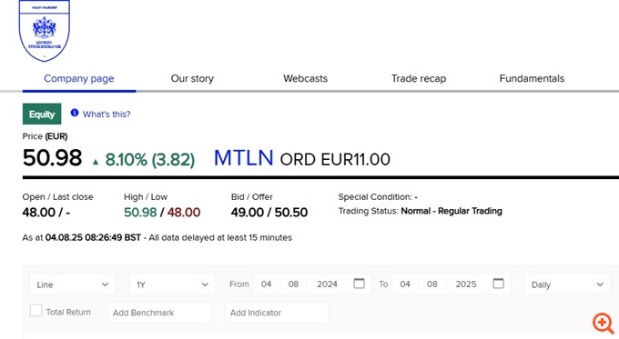Screen dimensions: 619x339
Task: Enable the Total Return checkbox
Action: coord(36,311)
